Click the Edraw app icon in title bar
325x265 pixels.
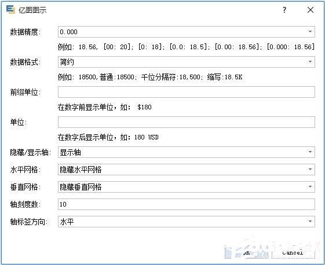[x=10, y=9]
